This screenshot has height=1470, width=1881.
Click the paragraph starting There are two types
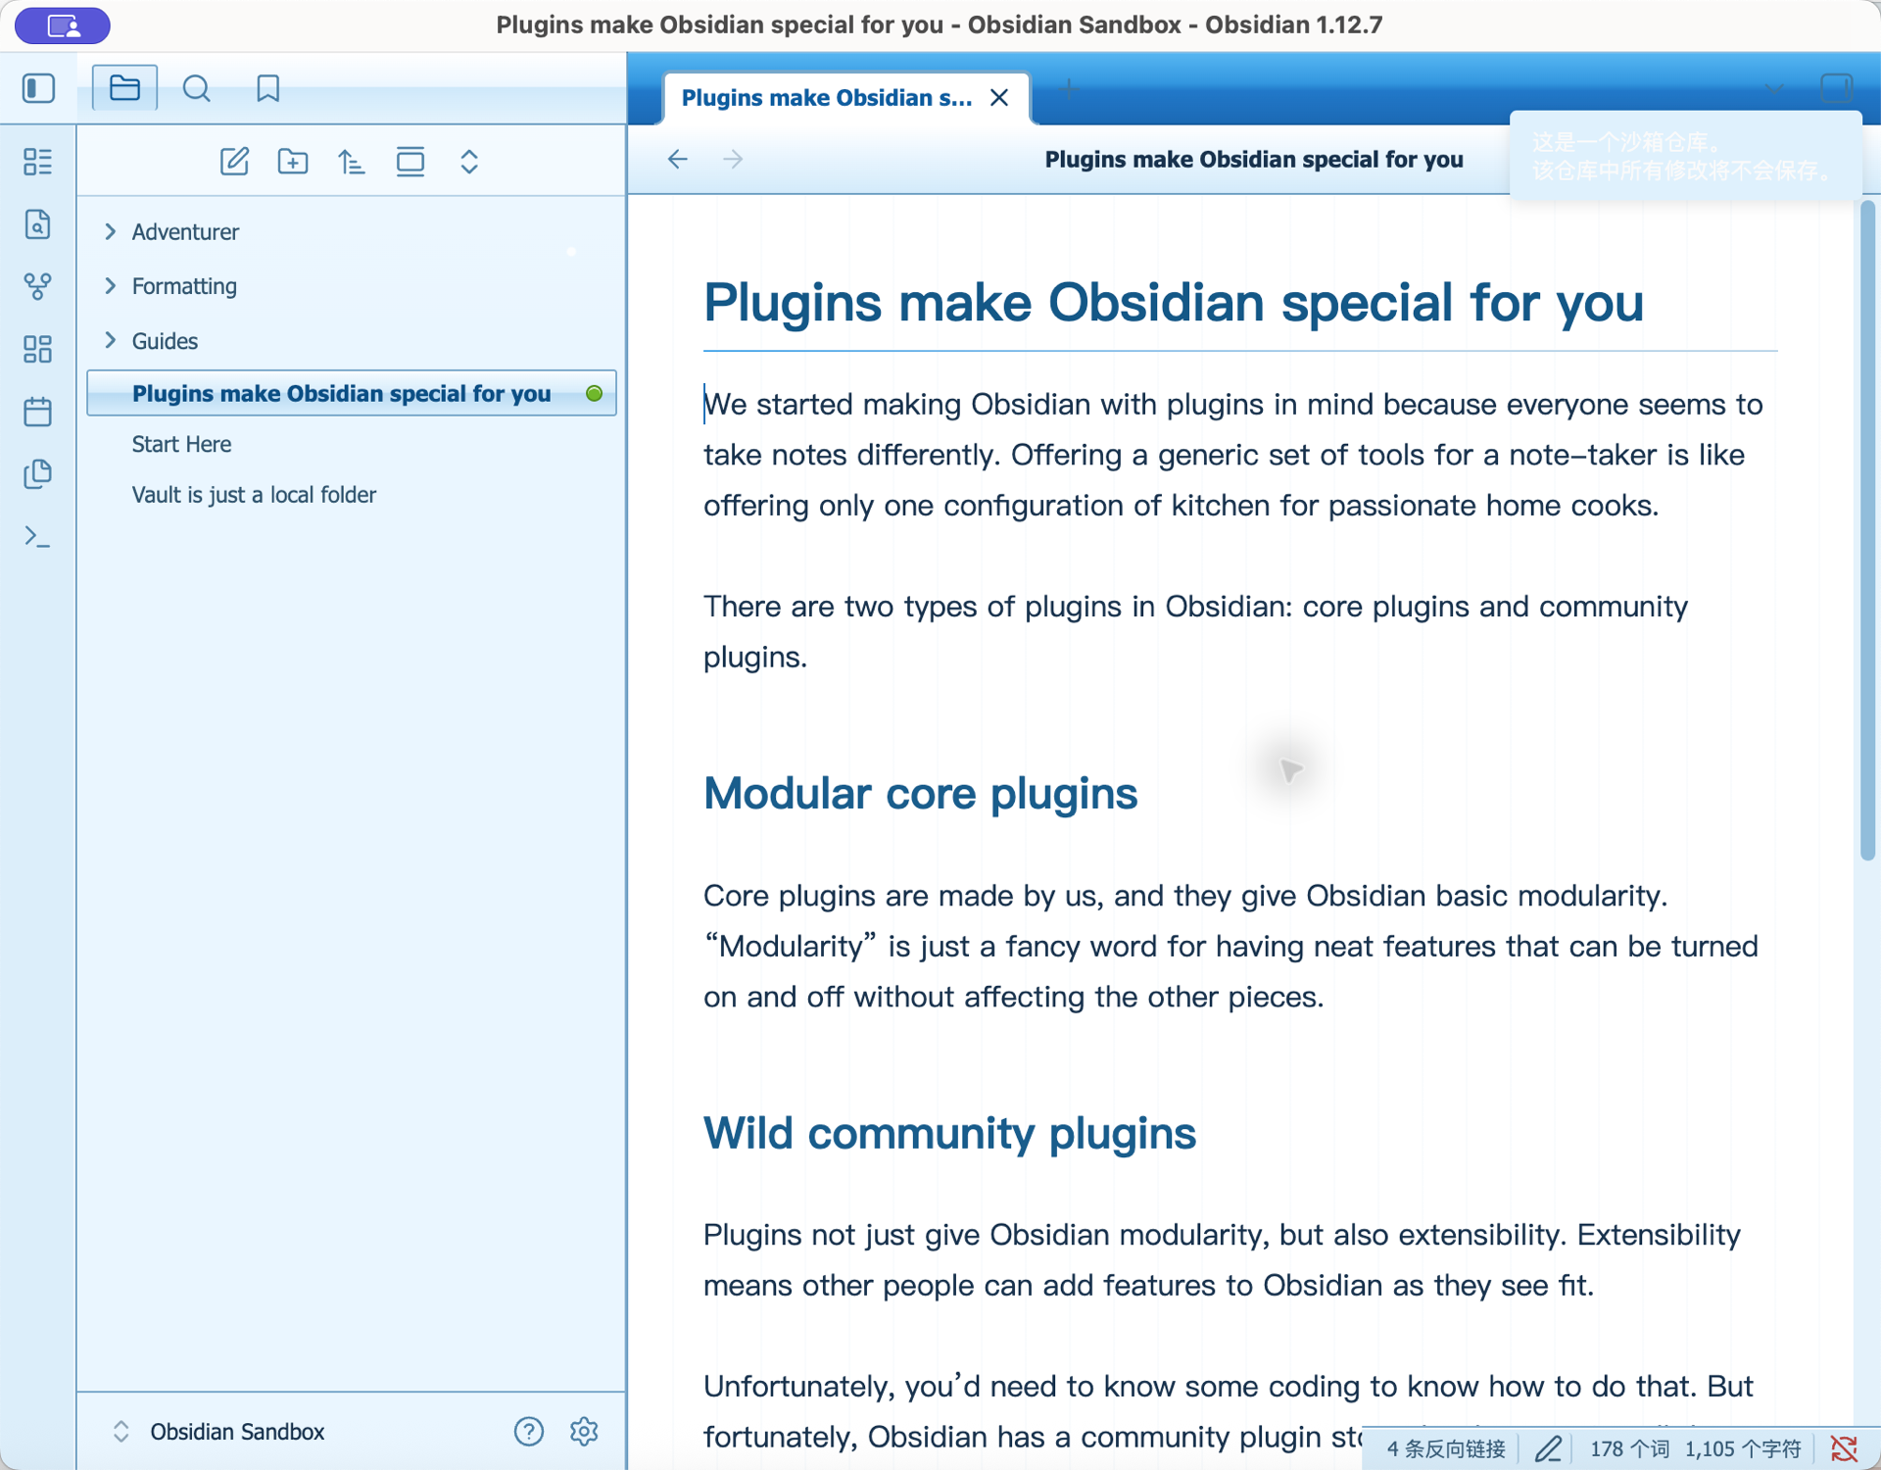tap(1195, 631)
